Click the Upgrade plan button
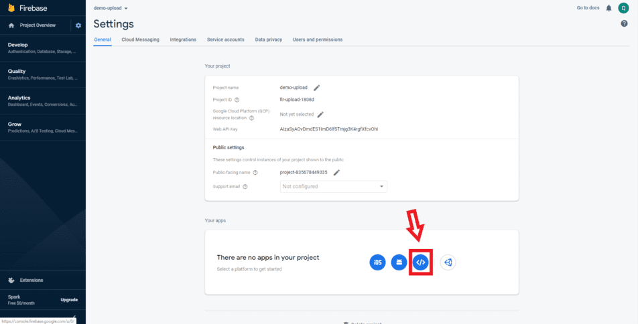638x324 pixels. 69,299
